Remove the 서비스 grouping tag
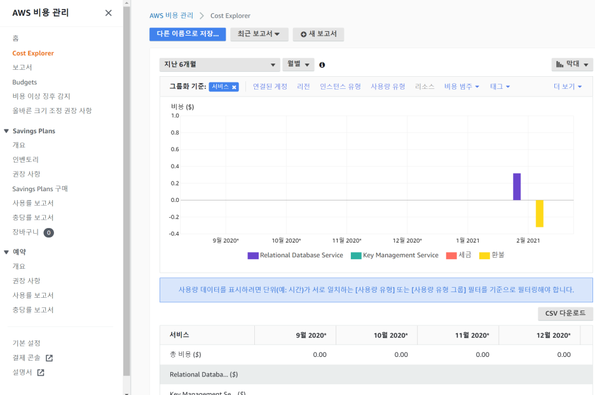The height and width of the screenshot is (395, 595). 234,87
